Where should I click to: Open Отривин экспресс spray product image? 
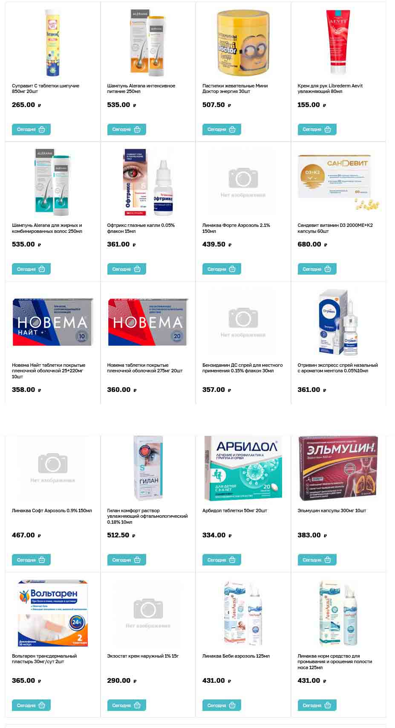click(338, 322)
